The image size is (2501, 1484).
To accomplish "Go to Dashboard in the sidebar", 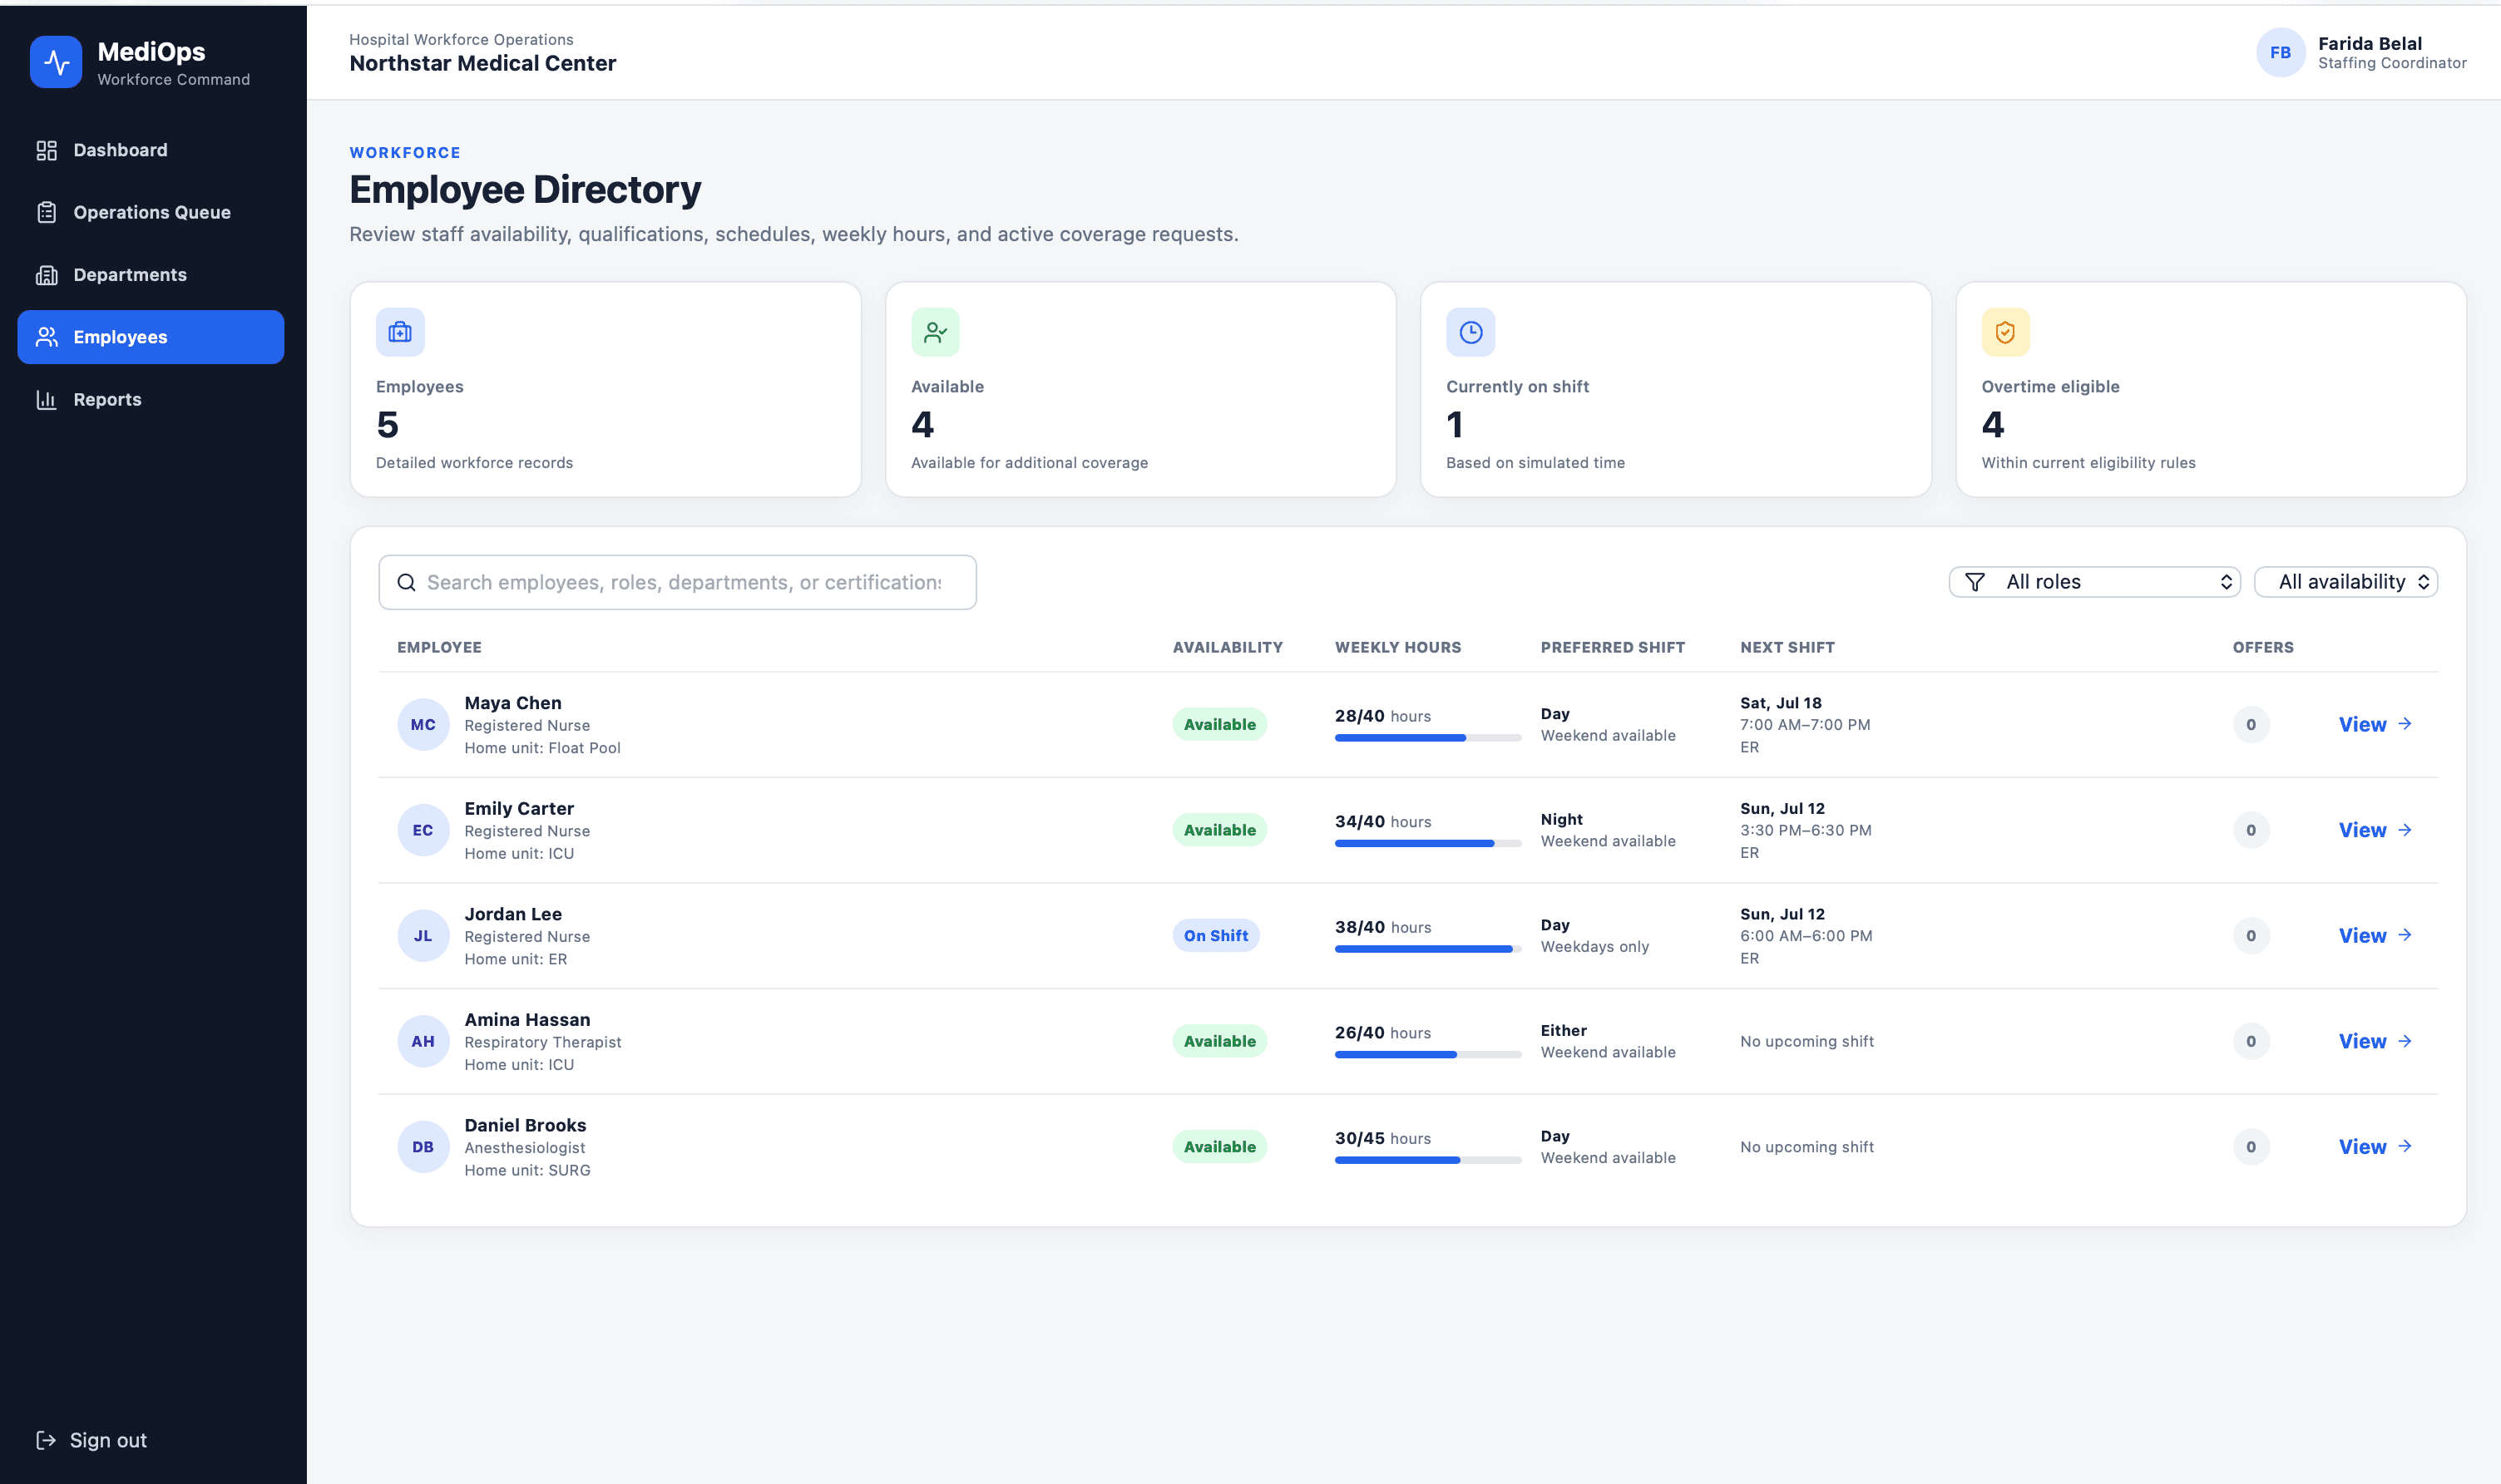I will click(151, 150).
